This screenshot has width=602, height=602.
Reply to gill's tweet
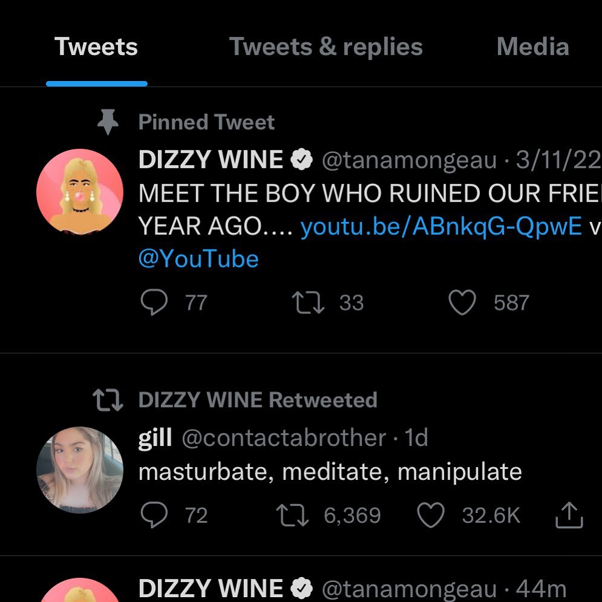[154, 515]
